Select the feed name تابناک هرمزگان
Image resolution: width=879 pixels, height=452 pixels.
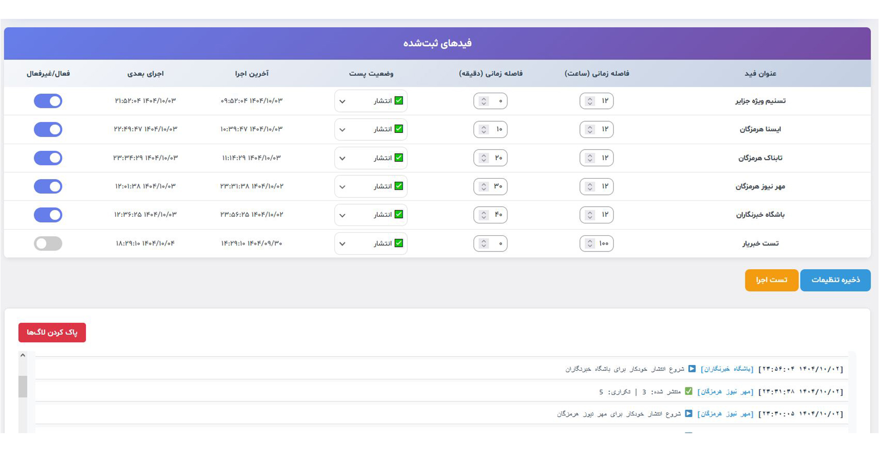[760, 158]
